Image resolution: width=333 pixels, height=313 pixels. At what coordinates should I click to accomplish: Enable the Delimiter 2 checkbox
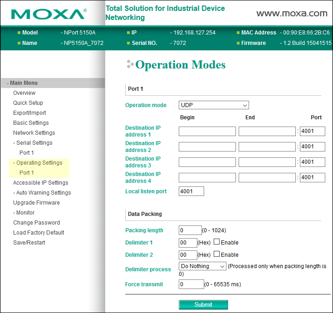coord(217,254)
